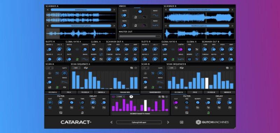Switch to the FX SEQ A tab
280x133 pixels.
coord(85,92)
